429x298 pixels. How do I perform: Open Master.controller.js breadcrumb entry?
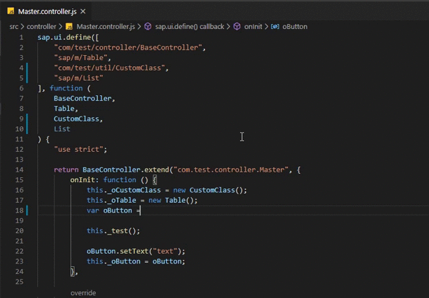pyautogui.click(x=106, y=26)
